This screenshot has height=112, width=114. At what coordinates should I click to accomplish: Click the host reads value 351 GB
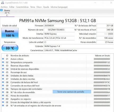[105, 26]
